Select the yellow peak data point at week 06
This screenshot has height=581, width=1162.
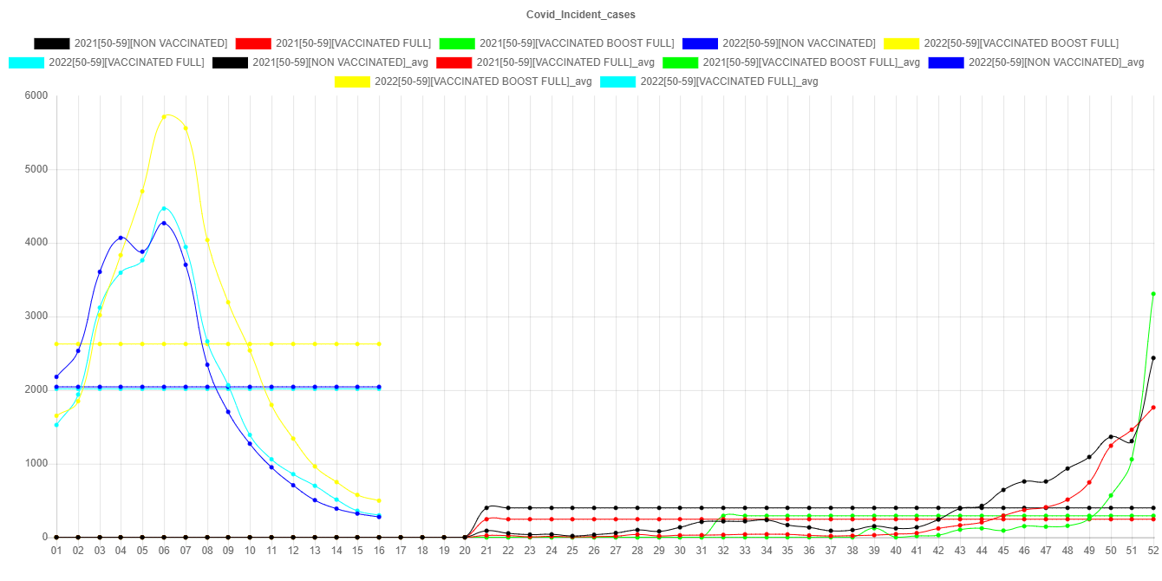pyautogui.click(x=164, y=115)
